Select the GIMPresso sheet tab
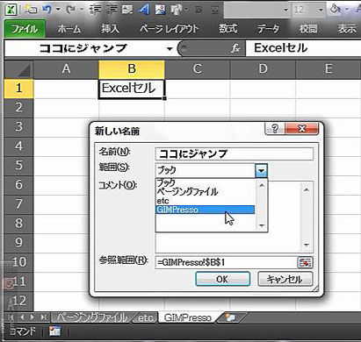This screenshot has height=342, width=361. [188, 317]
